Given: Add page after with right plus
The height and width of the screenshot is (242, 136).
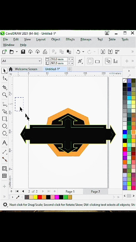Looking at the screenshot, I should pos(54,191).
